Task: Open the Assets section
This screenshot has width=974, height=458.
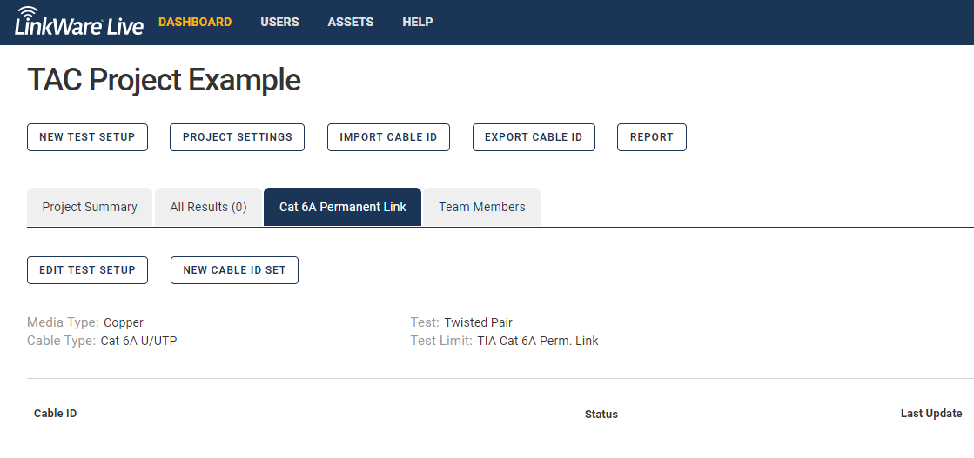Action: [x=350, y=22]
